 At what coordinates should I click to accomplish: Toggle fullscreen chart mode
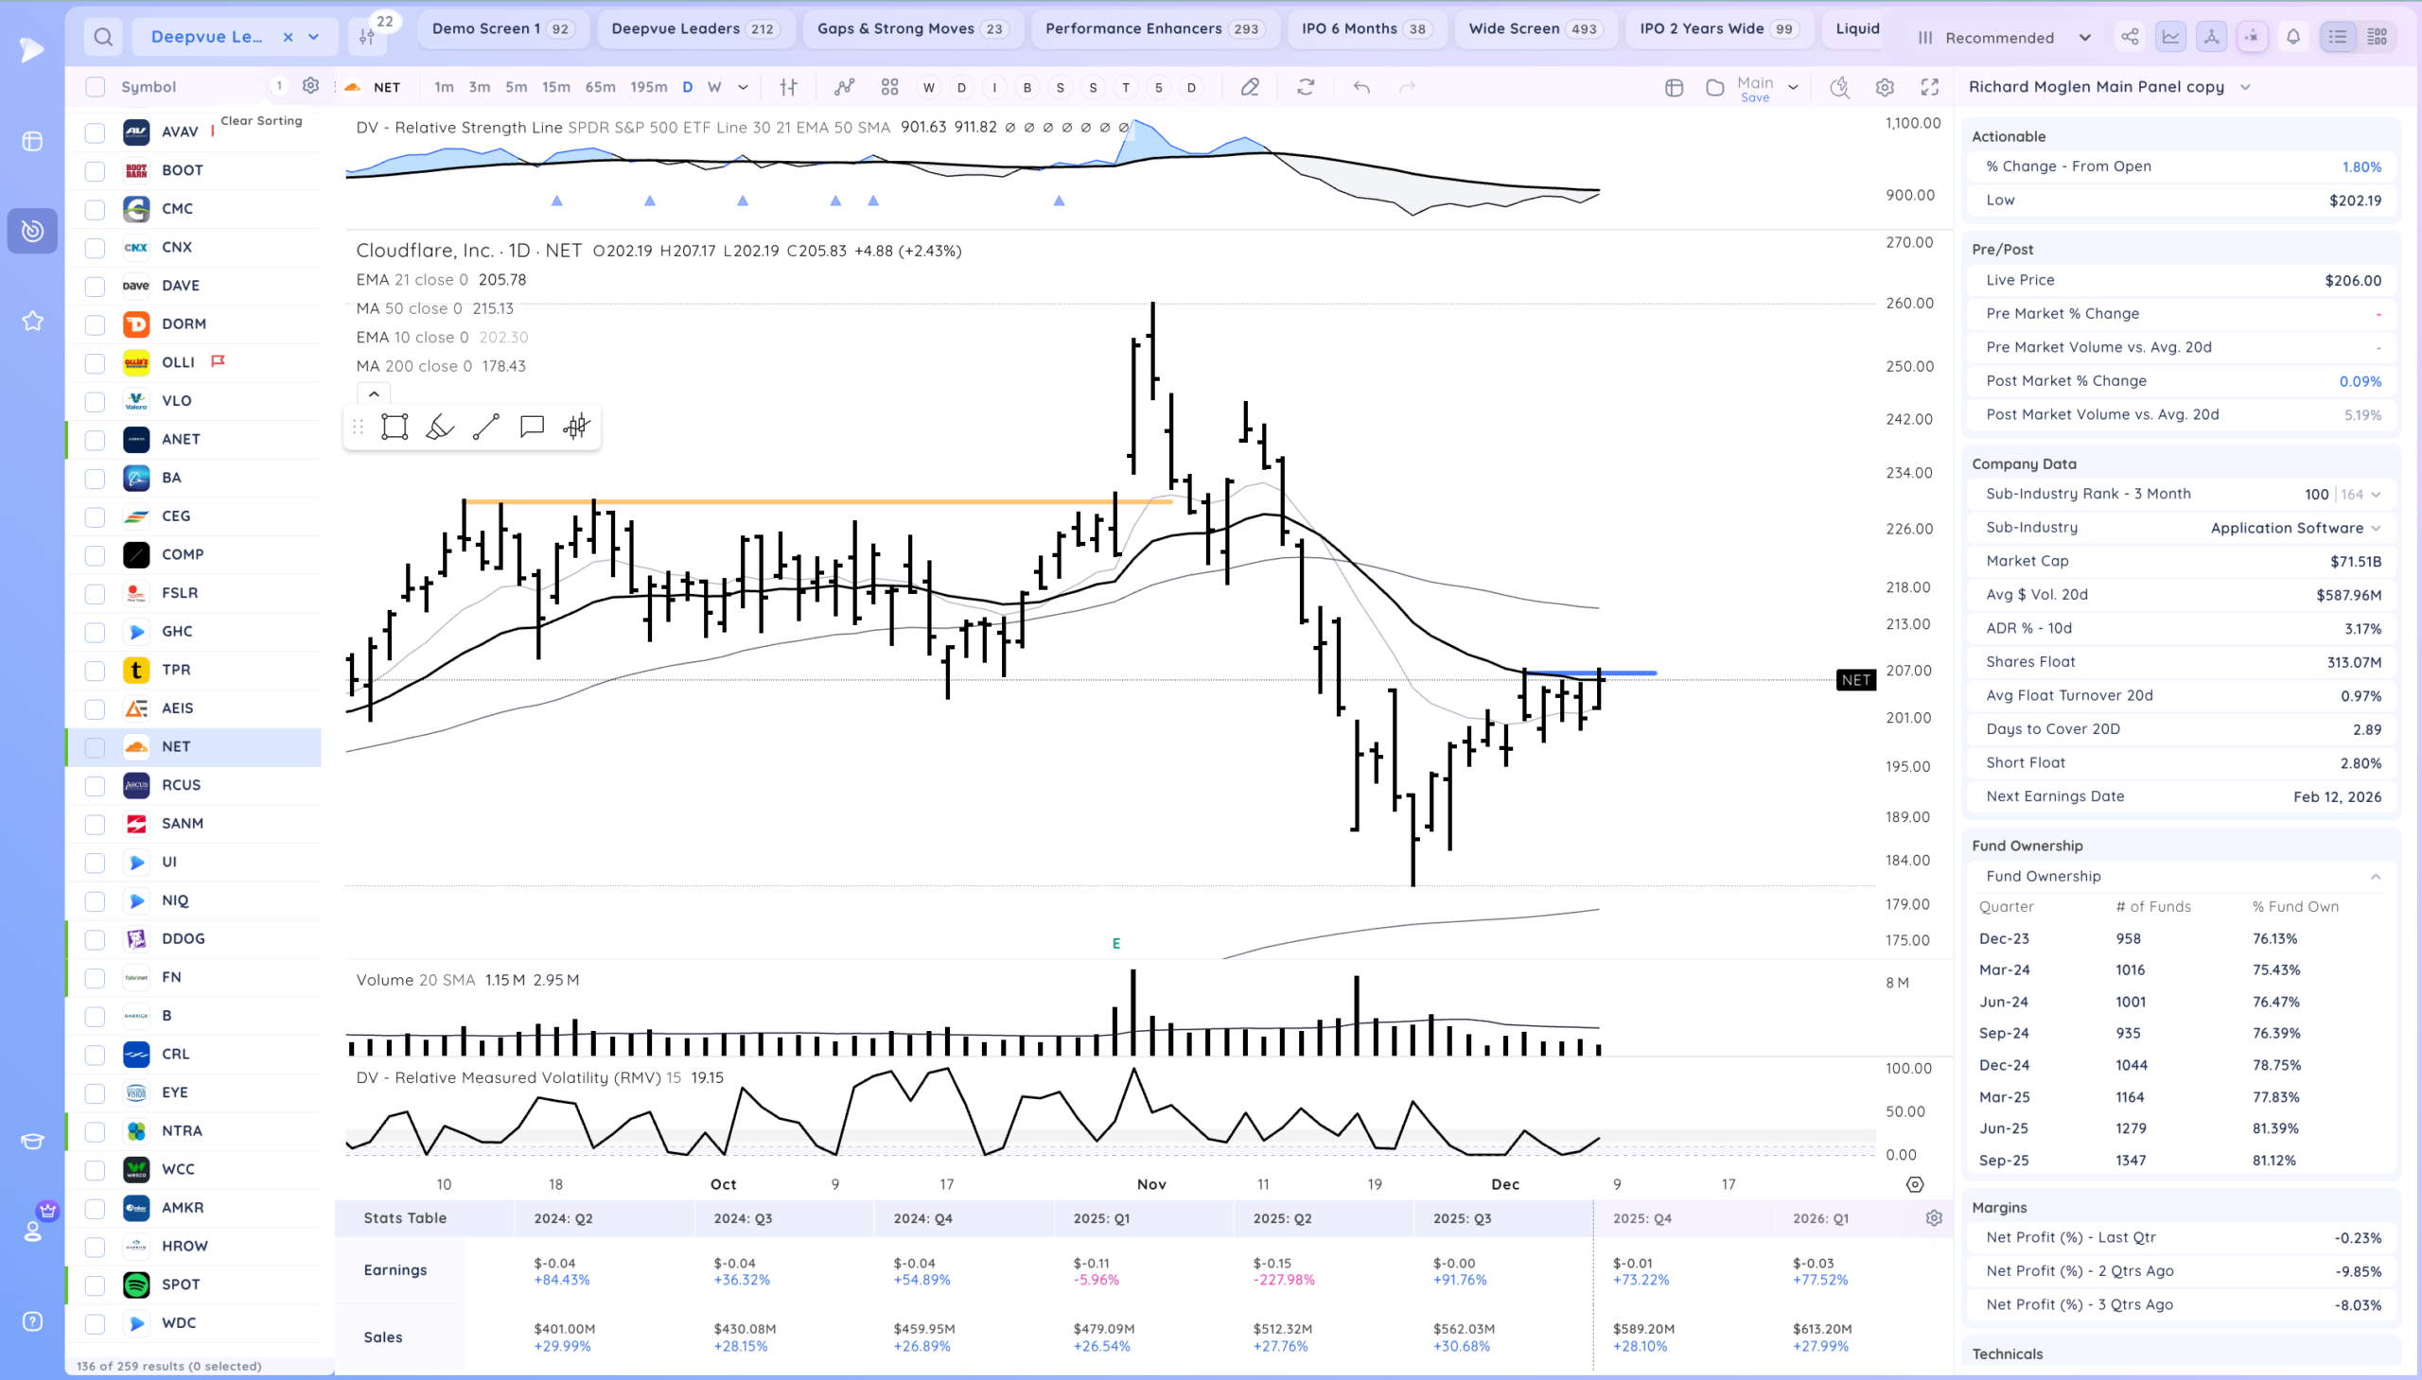1929,87
